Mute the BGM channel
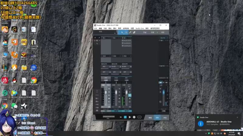 pyautogui.click(x=119, y=89)
